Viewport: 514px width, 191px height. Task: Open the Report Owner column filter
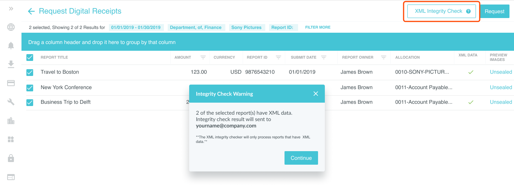(383, 58)
